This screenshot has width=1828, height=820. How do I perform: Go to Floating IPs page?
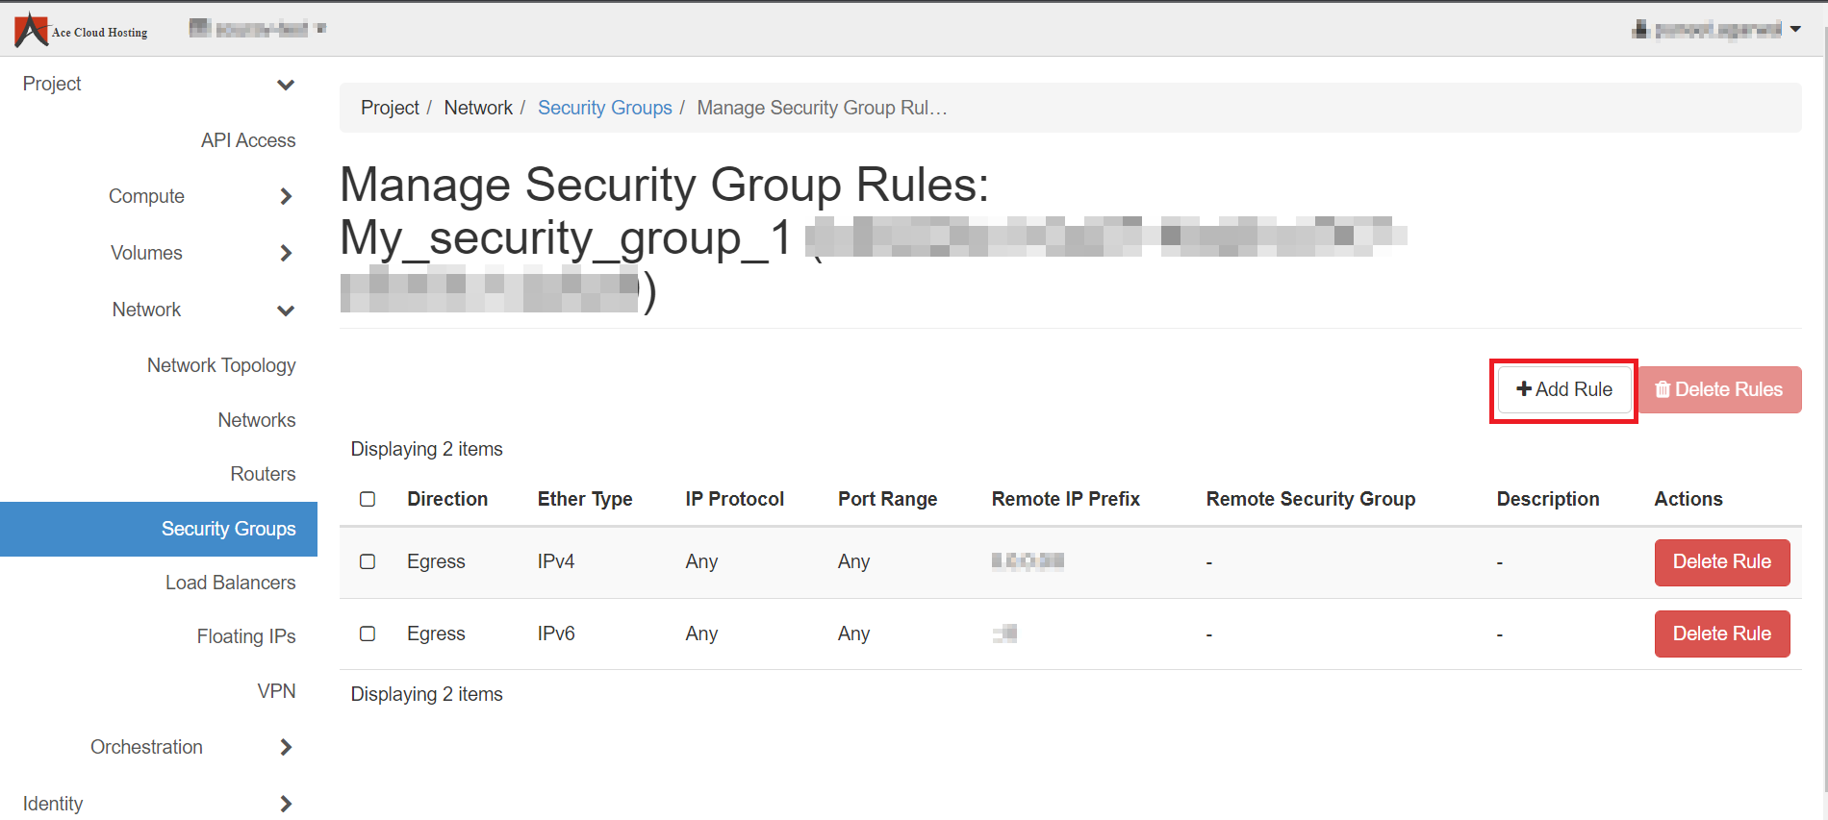[246, 636]
